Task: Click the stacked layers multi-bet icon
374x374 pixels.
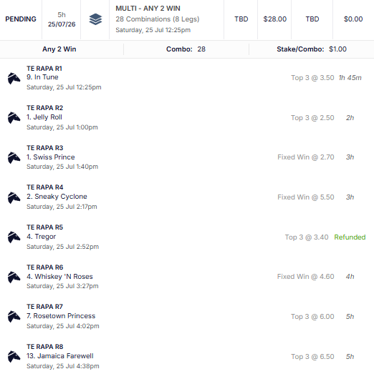Action: coord(95,19)
